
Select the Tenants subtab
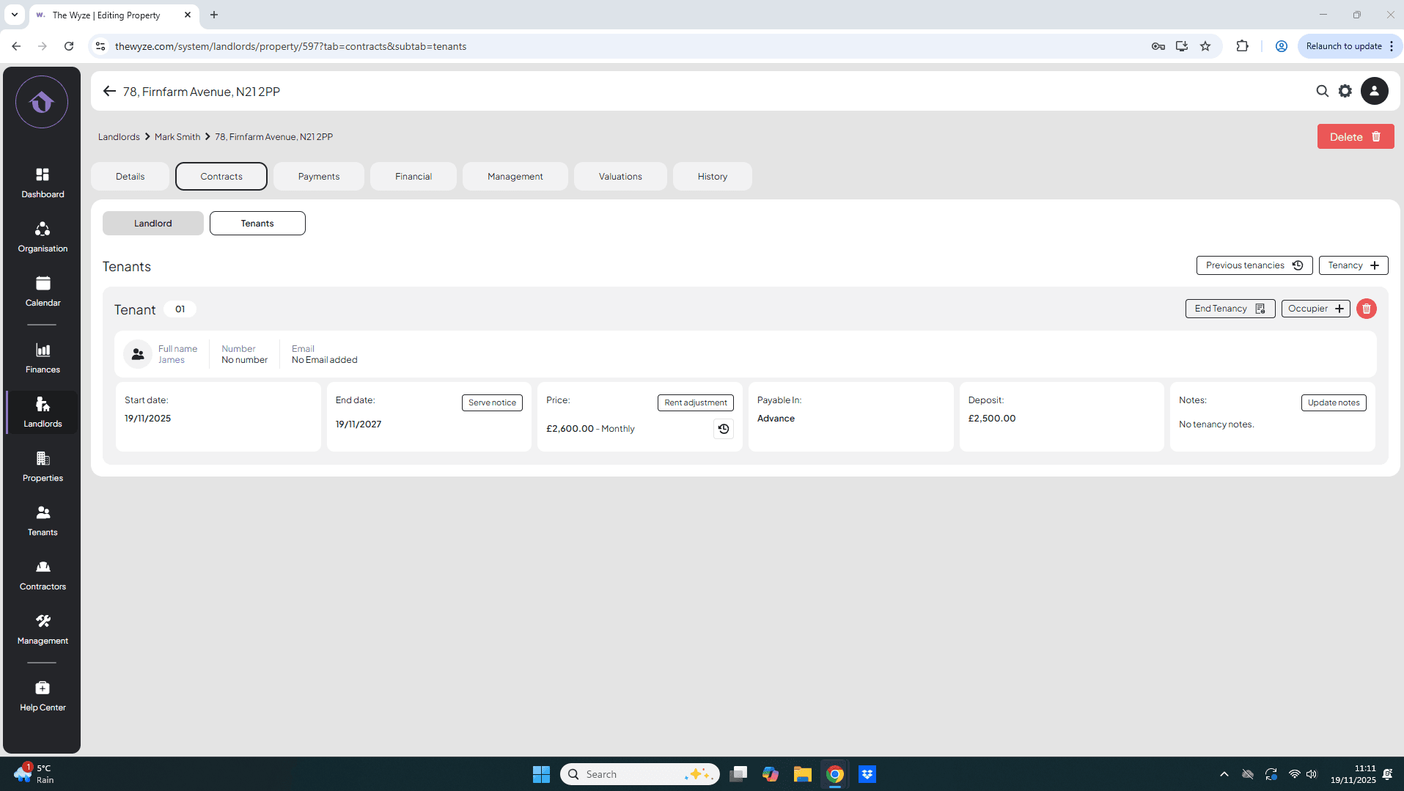[x=257, y=224]
